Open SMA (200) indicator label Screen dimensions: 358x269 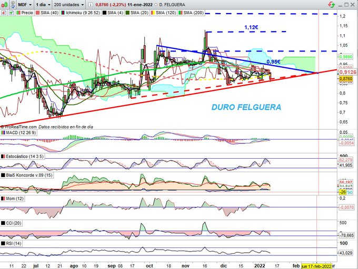point(193,13)
